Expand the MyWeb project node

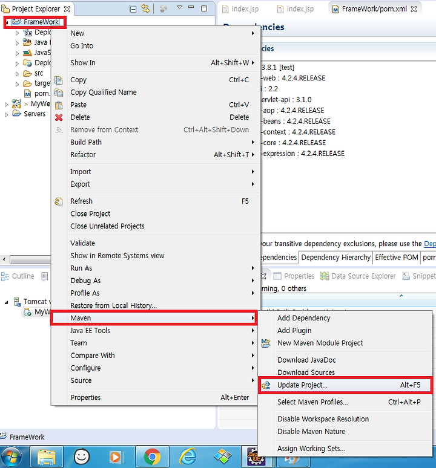(6, 105)
